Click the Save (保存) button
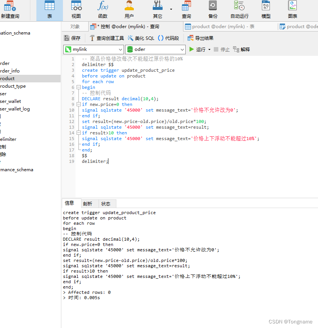 [x=72, y=38]
